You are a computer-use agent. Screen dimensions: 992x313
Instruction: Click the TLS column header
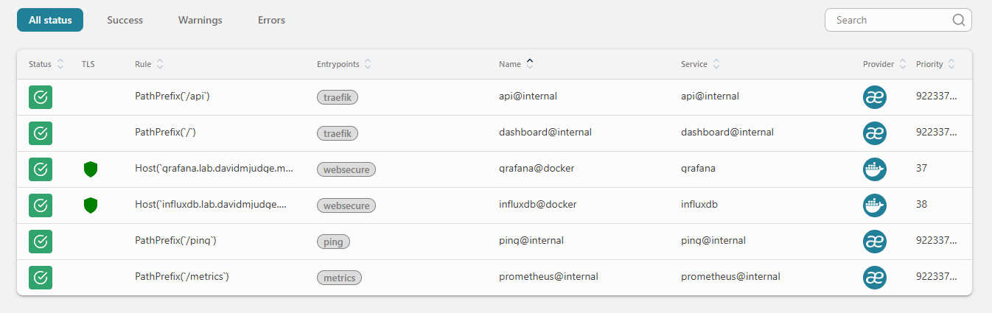(x=88, y=64)
